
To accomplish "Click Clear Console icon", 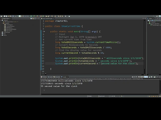I will click(x=139, y=77).
